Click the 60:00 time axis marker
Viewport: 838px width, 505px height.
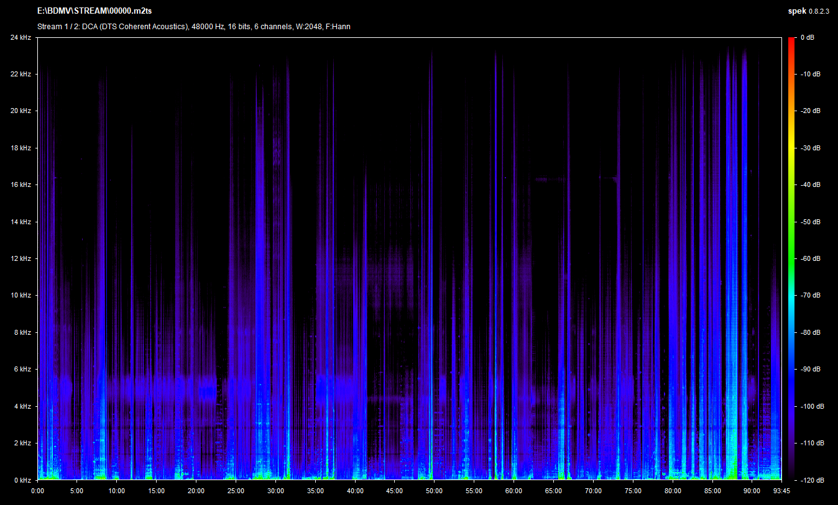click(513, 491)
